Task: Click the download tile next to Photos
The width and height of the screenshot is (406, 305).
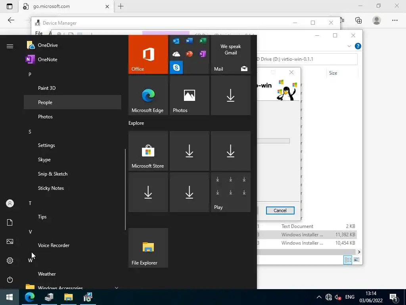Action: click(231, 95)
